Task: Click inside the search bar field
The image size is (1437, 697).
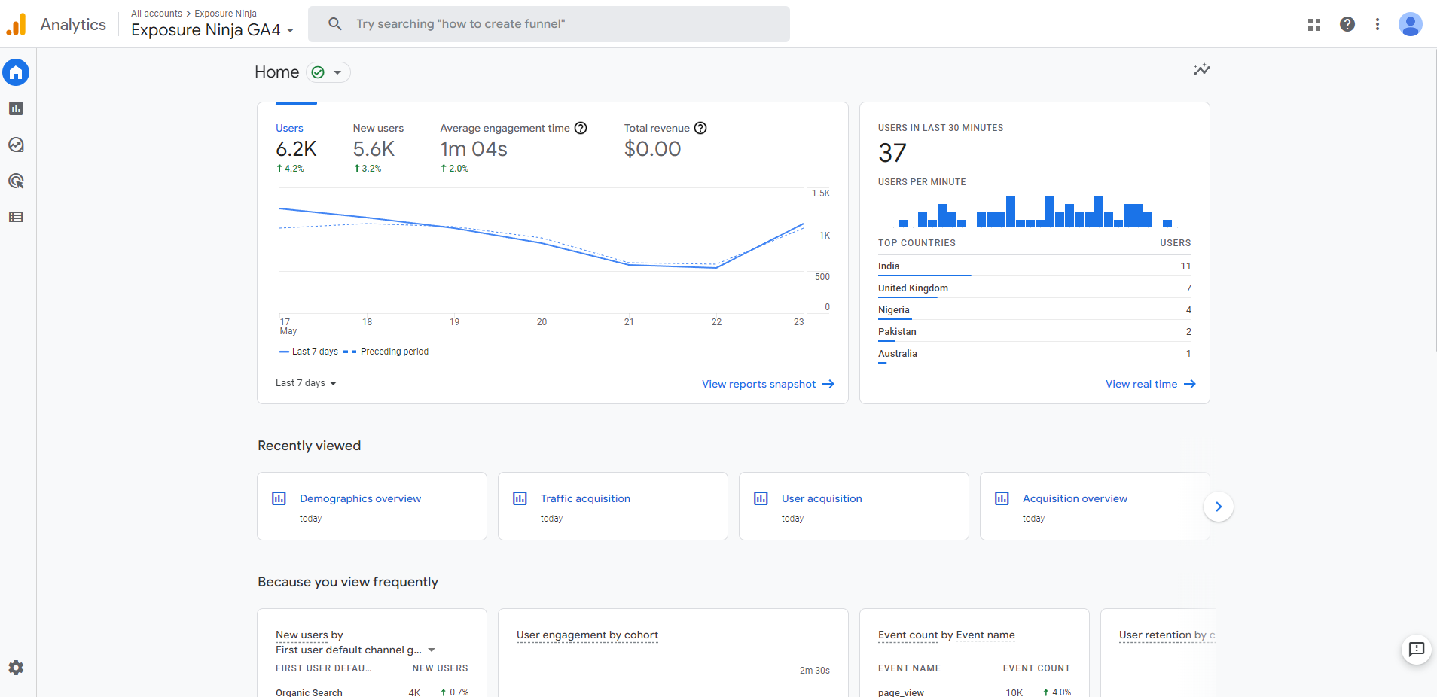Action: click(x=548, y=23)
